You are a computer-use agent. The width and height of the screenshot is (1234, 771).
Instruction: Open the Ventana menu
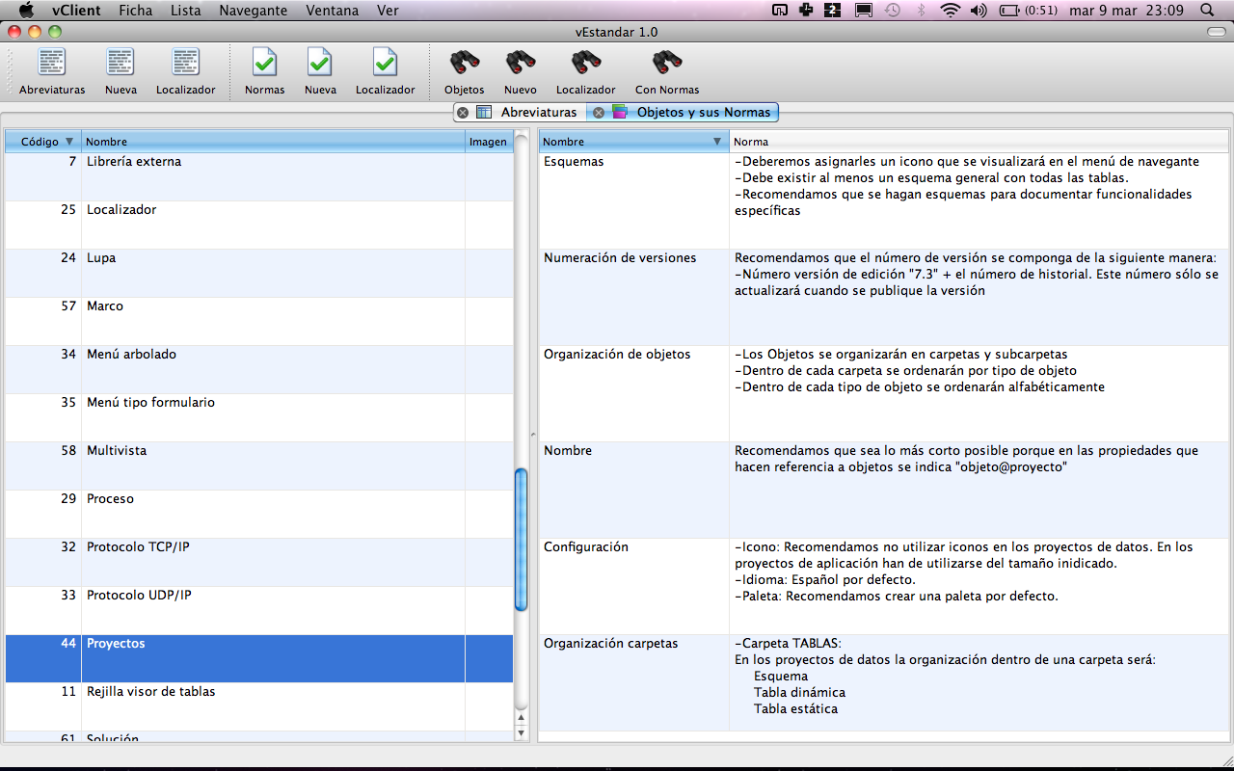(333, 11)
